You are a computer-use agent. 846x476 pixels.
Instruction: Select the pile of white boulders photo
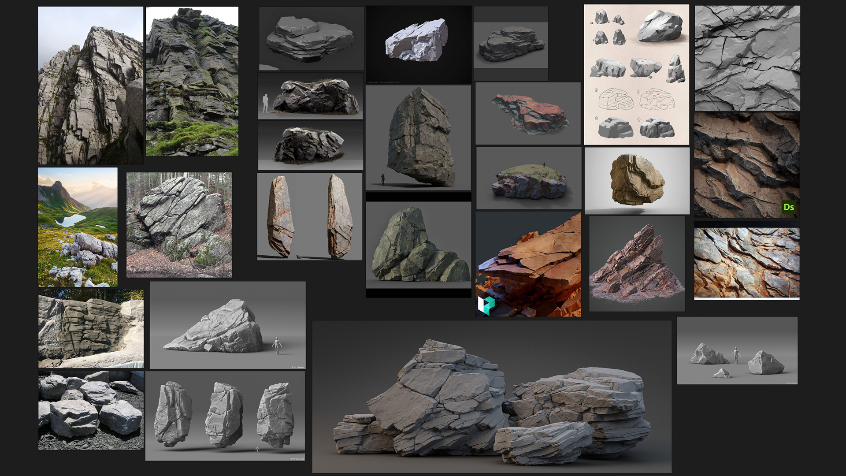pos(91,411)
